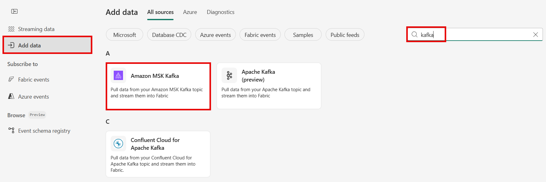The width and height of the screenshot is (546, 182).
Task: Click into the kafka search field
Action: [480, 34]
